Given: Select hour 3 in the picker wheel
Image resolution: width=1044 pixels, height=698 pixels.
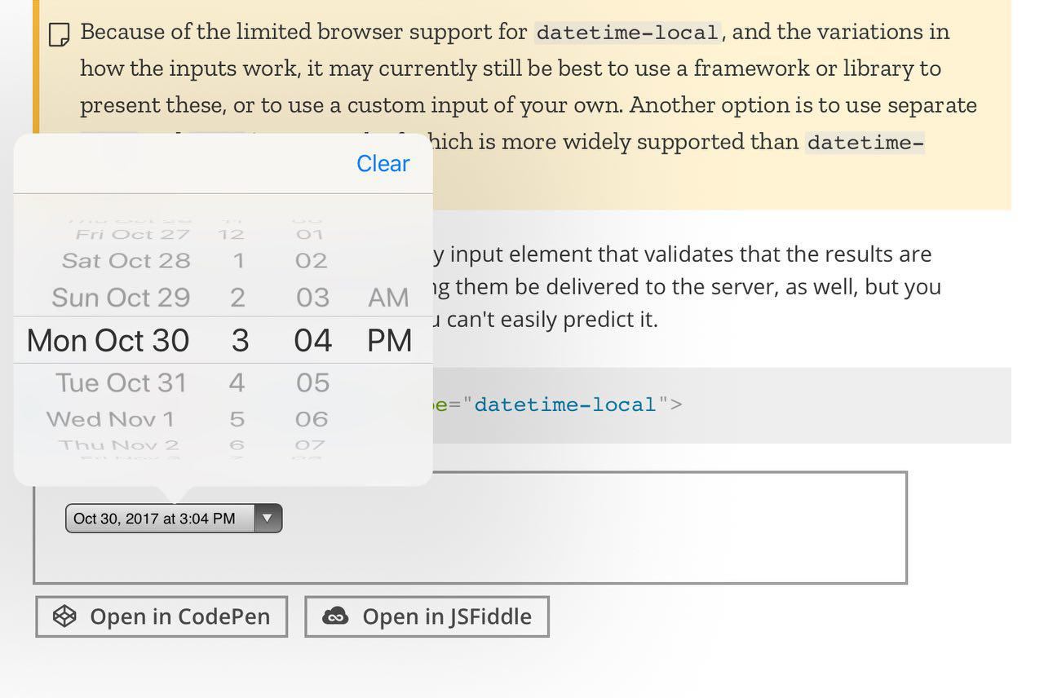Looking at the screenshot, I should tap(237, 340).
